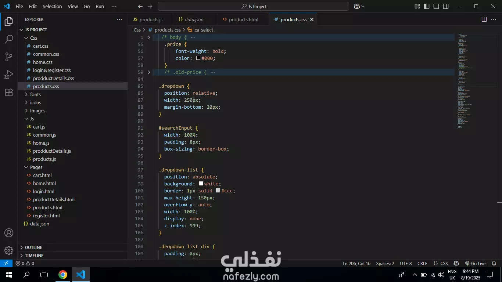Change encoding via UTF-8
Screen dimensions: 502x282
406,263
